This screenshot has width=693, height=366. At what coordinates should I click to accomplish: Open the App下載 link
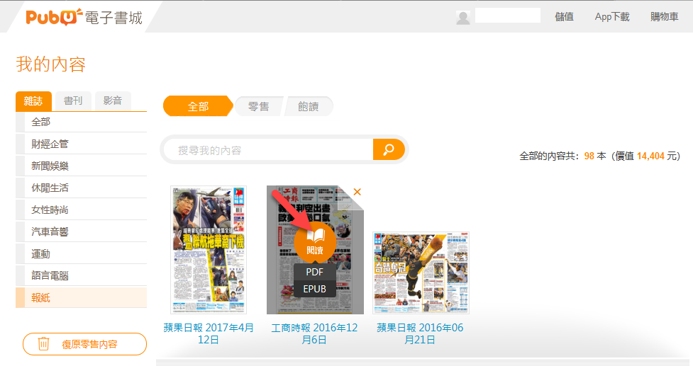(x=612, y=17)
